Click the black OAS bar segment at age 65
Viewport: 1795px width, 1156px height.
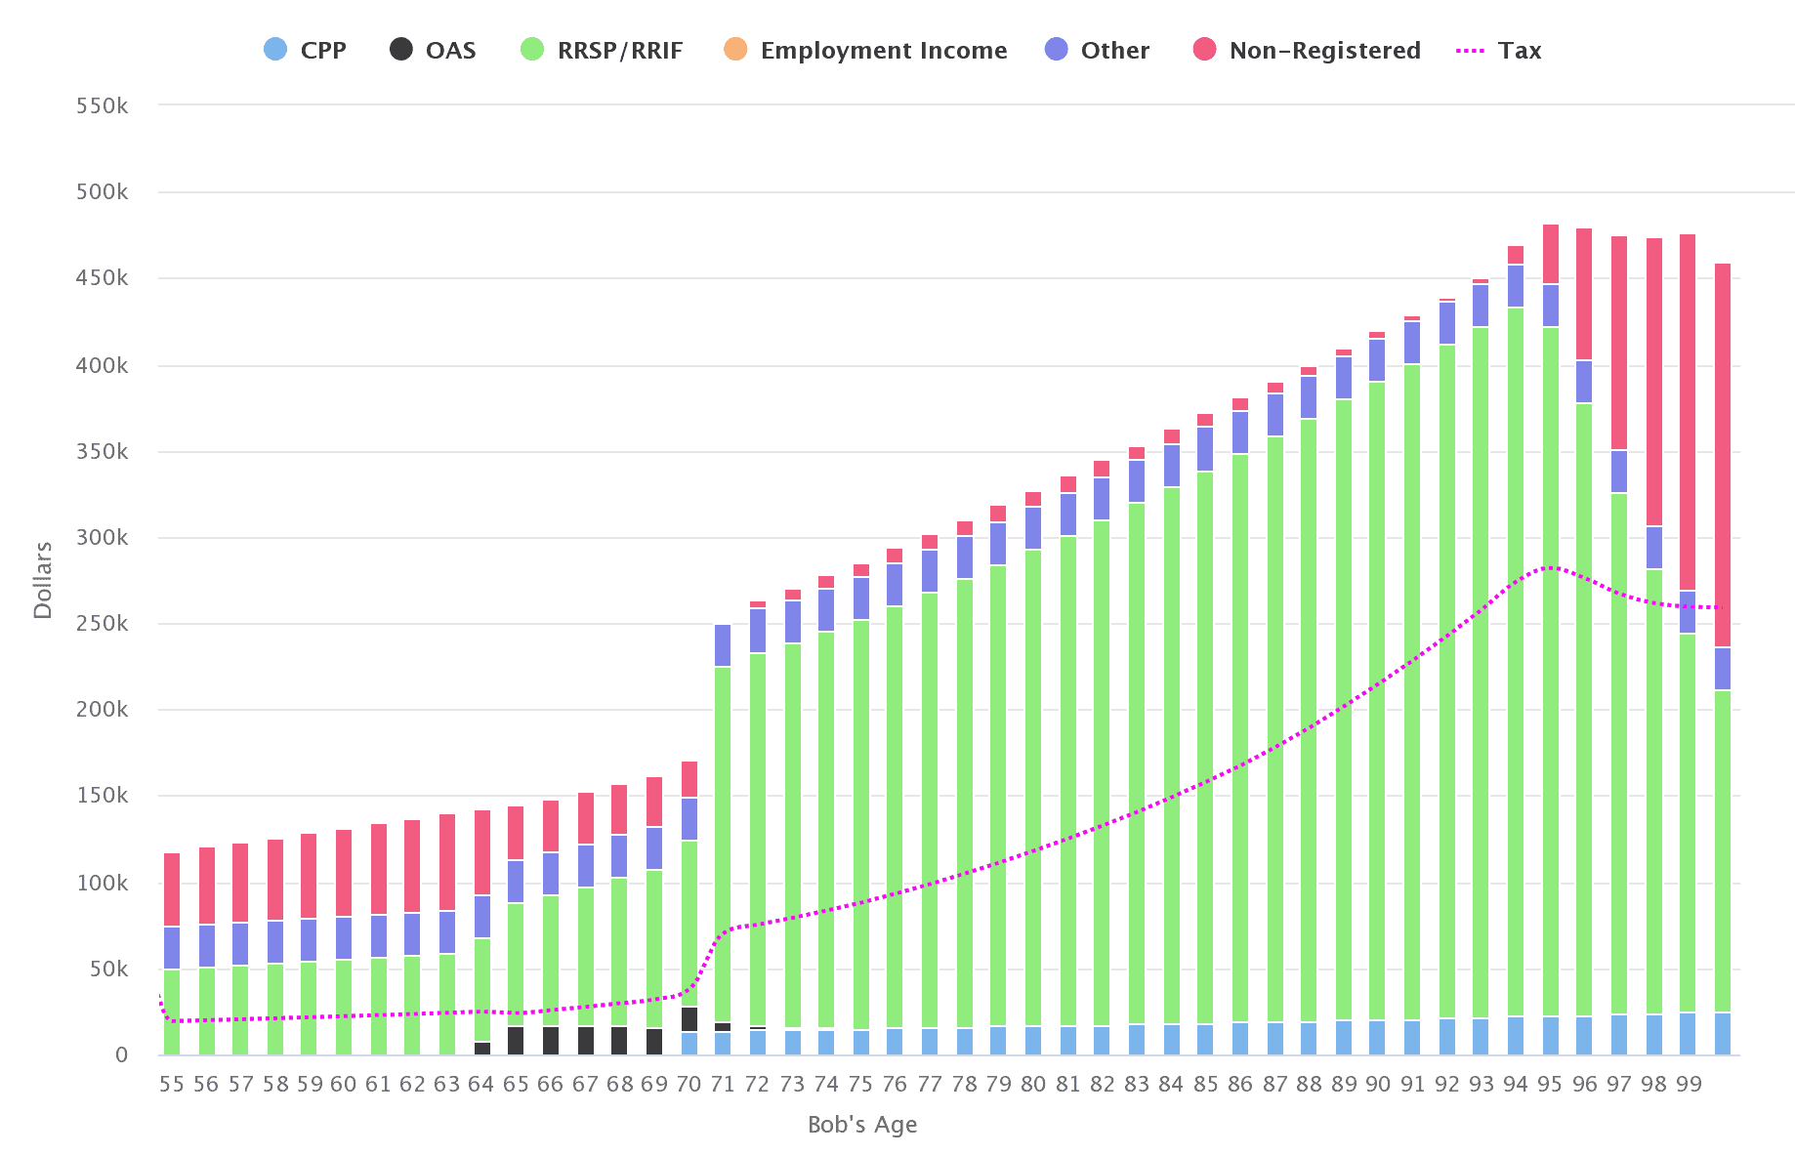[516, 1041]
